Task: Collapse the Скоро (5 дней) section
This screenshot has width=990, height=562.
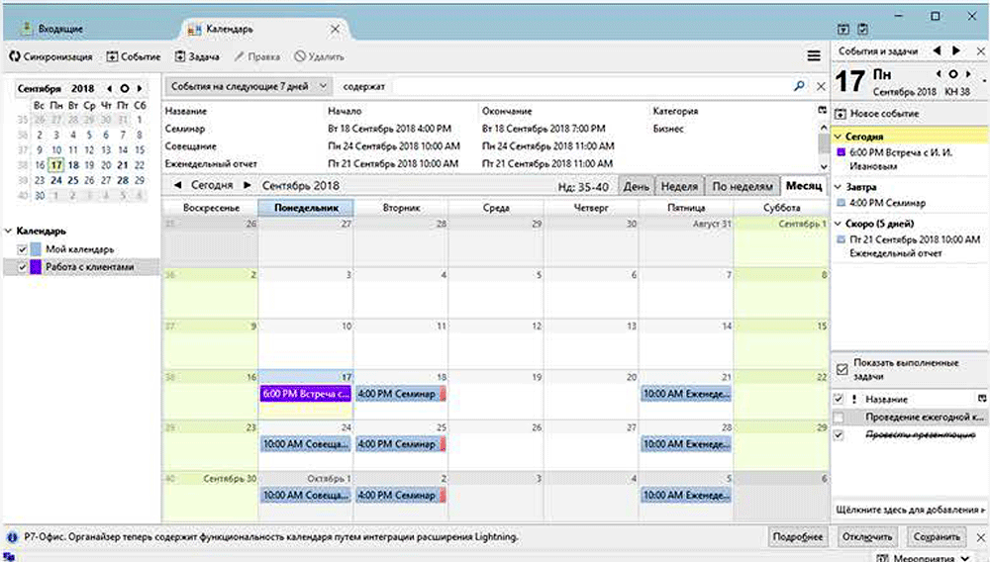Action: pos(838,224)
